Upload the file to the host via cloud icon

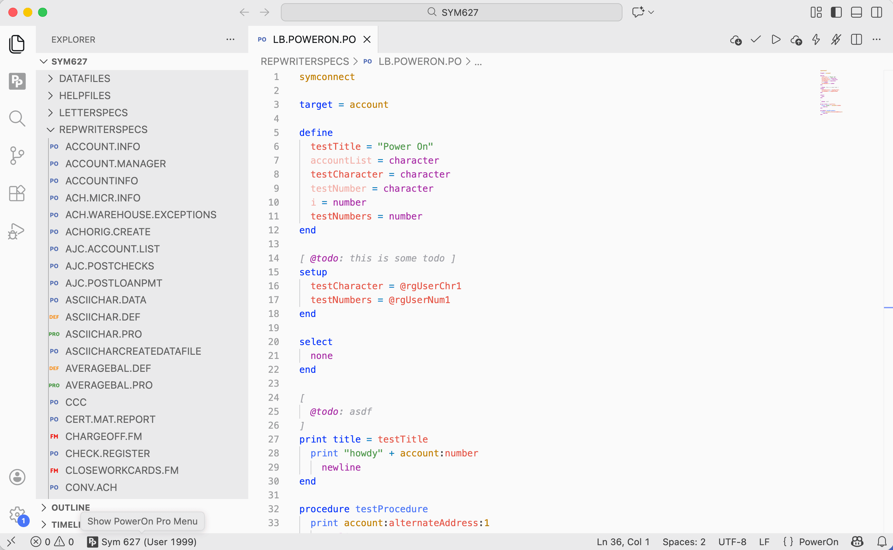(796, 40)
